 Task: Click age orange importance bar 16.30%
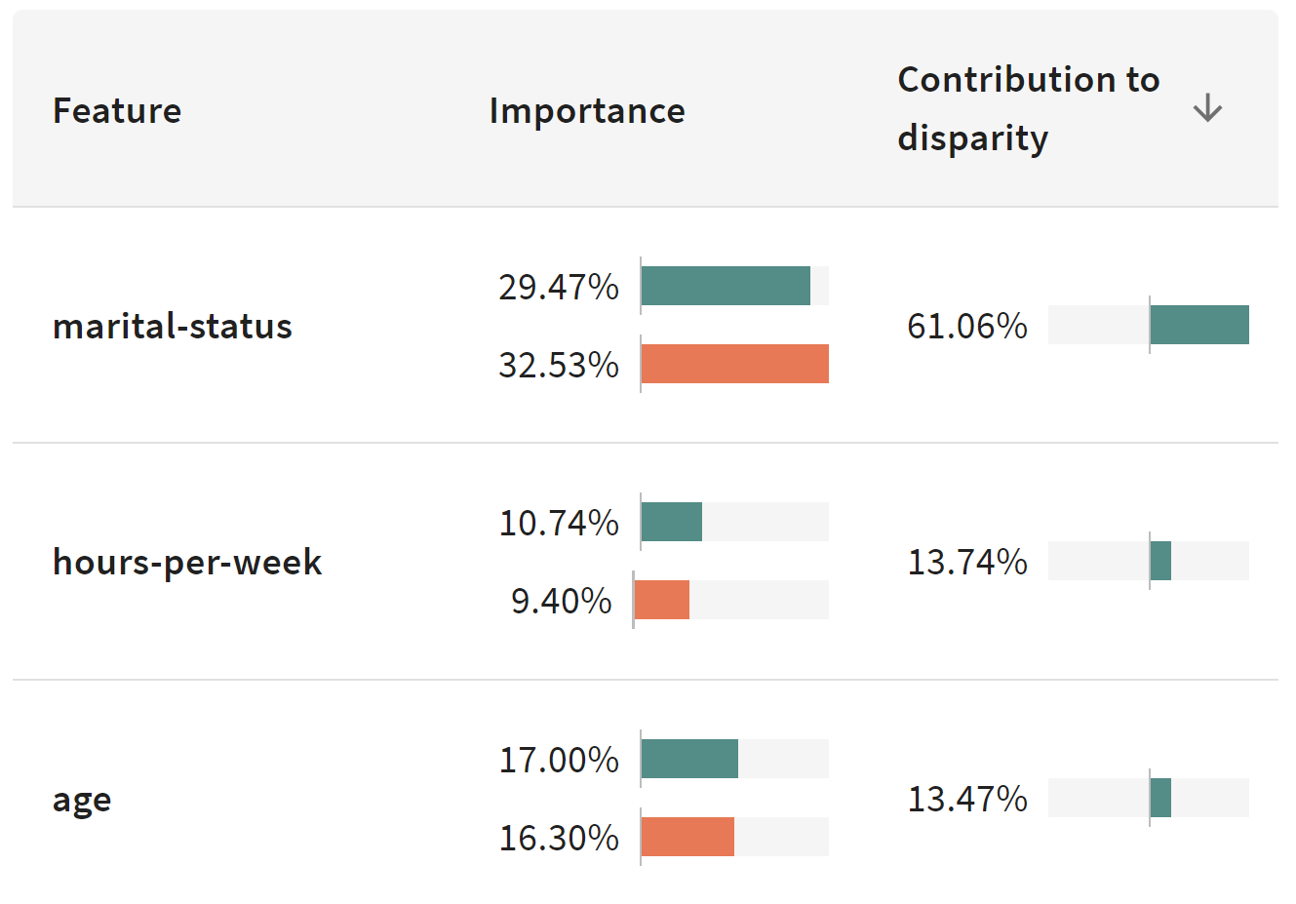pyautogui.click(x=687, y=837)
